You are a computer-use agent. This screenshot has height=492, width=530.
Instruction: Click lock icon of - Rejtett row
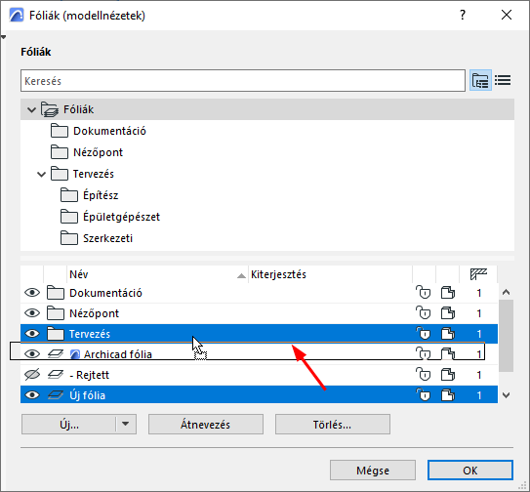(424, 375)
